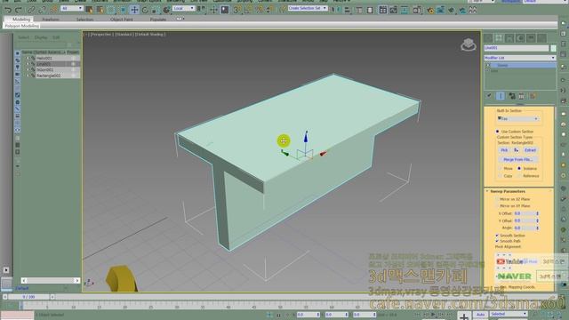Toggle Window/Crossing selection mode

tap(123, 10)
